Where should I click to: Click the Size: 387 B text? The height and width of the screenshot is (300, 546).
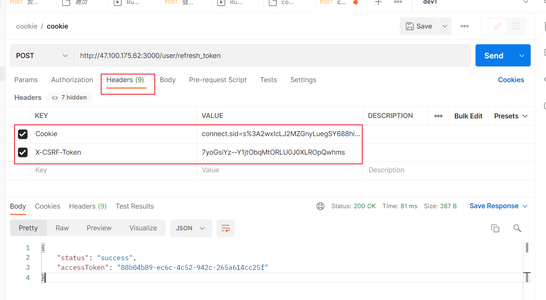440,206
